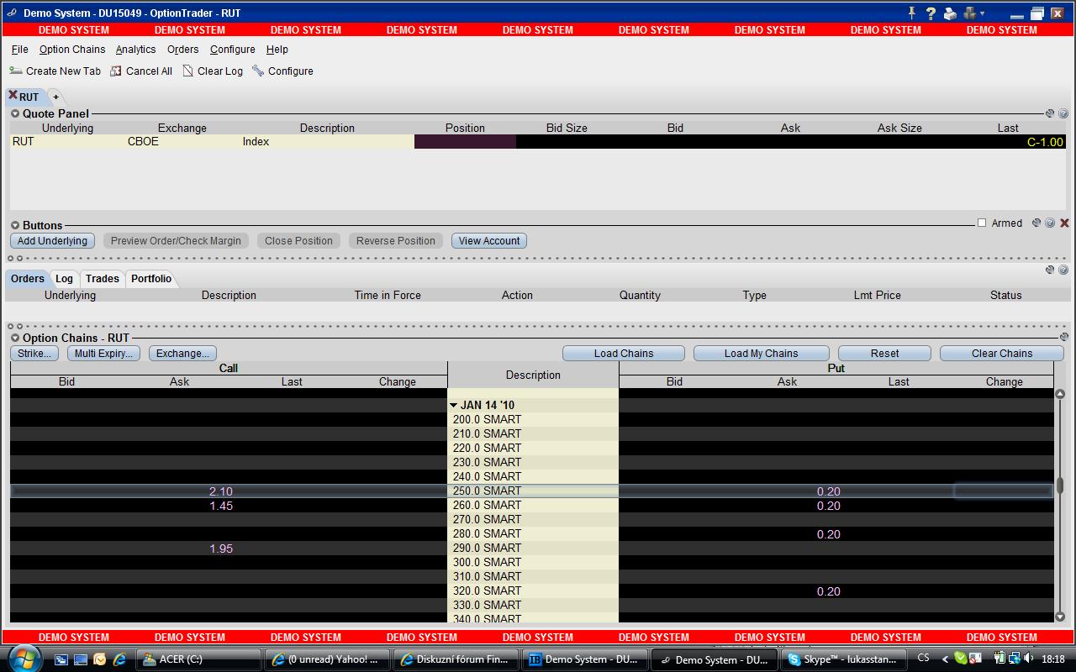The image size is (1076, 672).
Task: Click the Reset button in Option Chains
Action: [x=884, y=354]
